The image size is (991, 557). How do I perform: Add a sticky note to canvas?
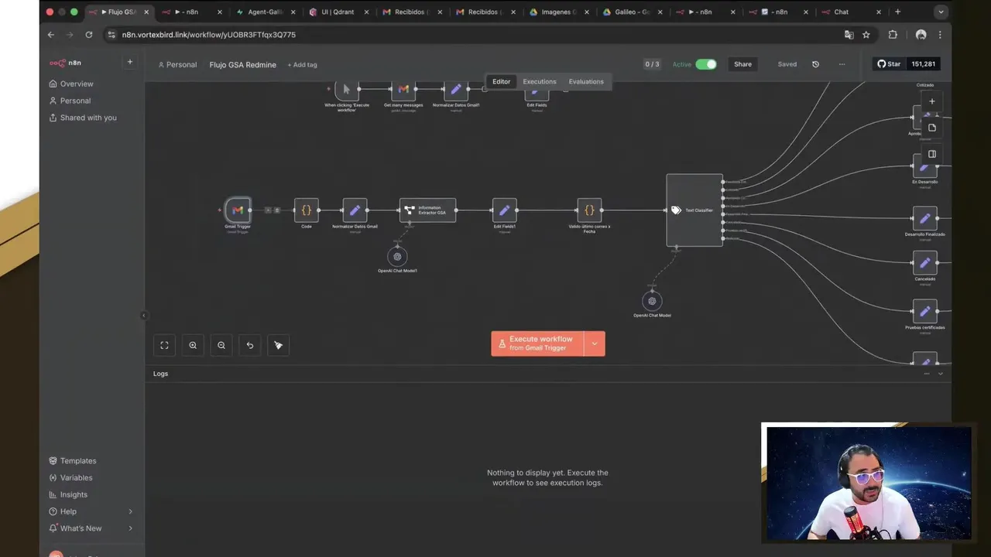[931, 128]
